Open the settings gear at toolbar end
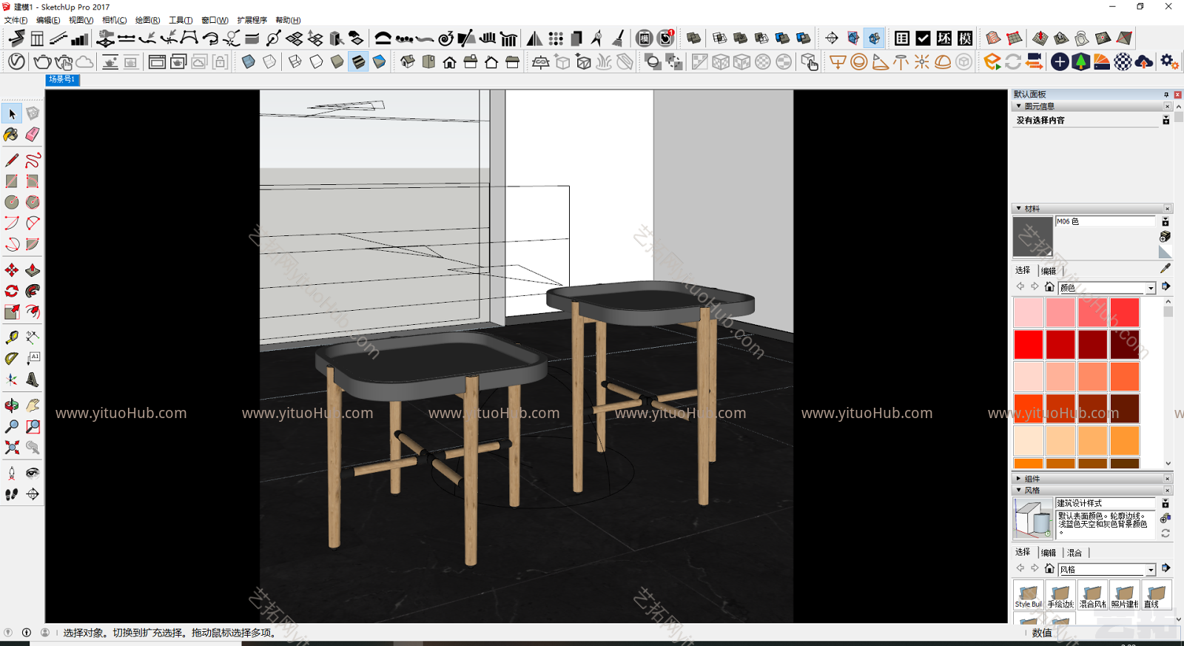The image size is (1184, 646). 1169,61
